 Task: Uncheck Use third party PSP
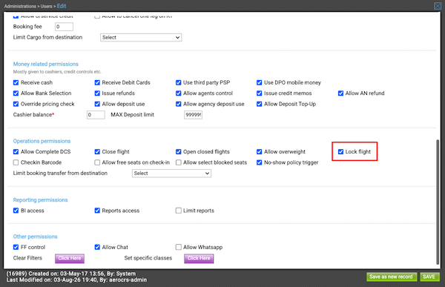(178, 82)
